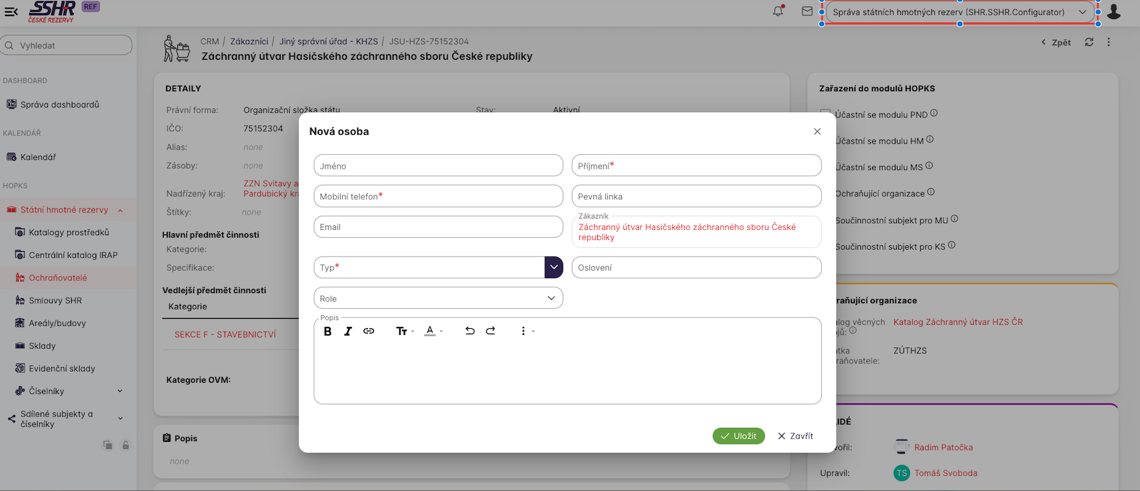
Task: Open the Správa státních hmotných rezerv selector
Action: [959, 12]
